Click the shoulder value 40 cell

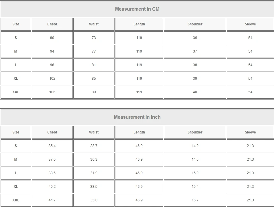tap(195, 92)
